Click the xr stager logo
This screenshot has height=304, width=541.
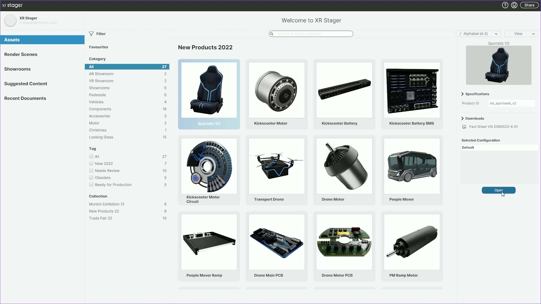pyautogui.click(x=12, y=5)
